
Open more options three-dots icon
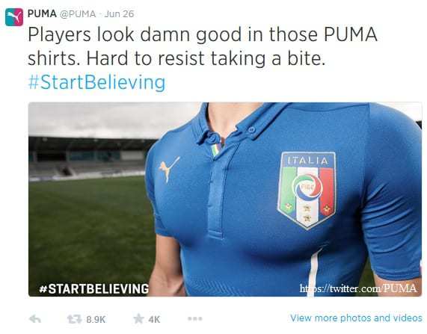coord(195,318)
